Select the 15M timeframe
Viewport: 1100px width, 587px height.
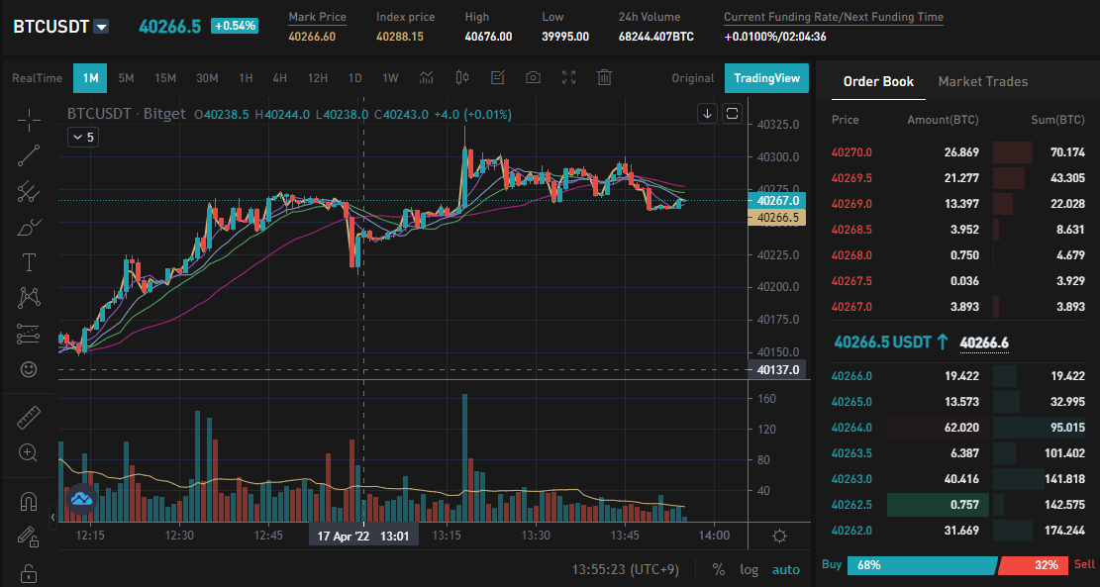point(165,78)
